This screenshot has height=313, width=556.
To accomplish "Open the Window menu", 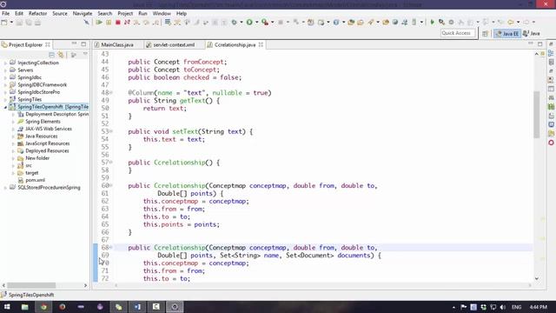I will (x=162, y=14).
